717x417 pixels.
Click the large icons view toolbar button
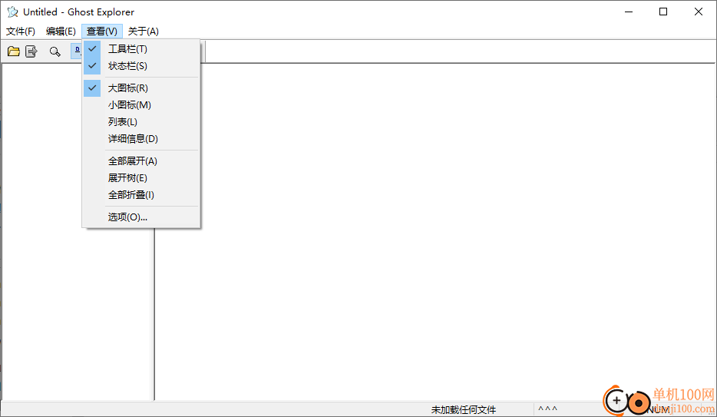77,51
